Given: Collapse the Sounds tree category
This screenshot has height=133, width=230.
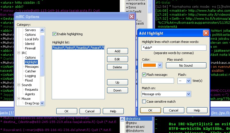Looking at the screenshot, I should coord(19,85).
